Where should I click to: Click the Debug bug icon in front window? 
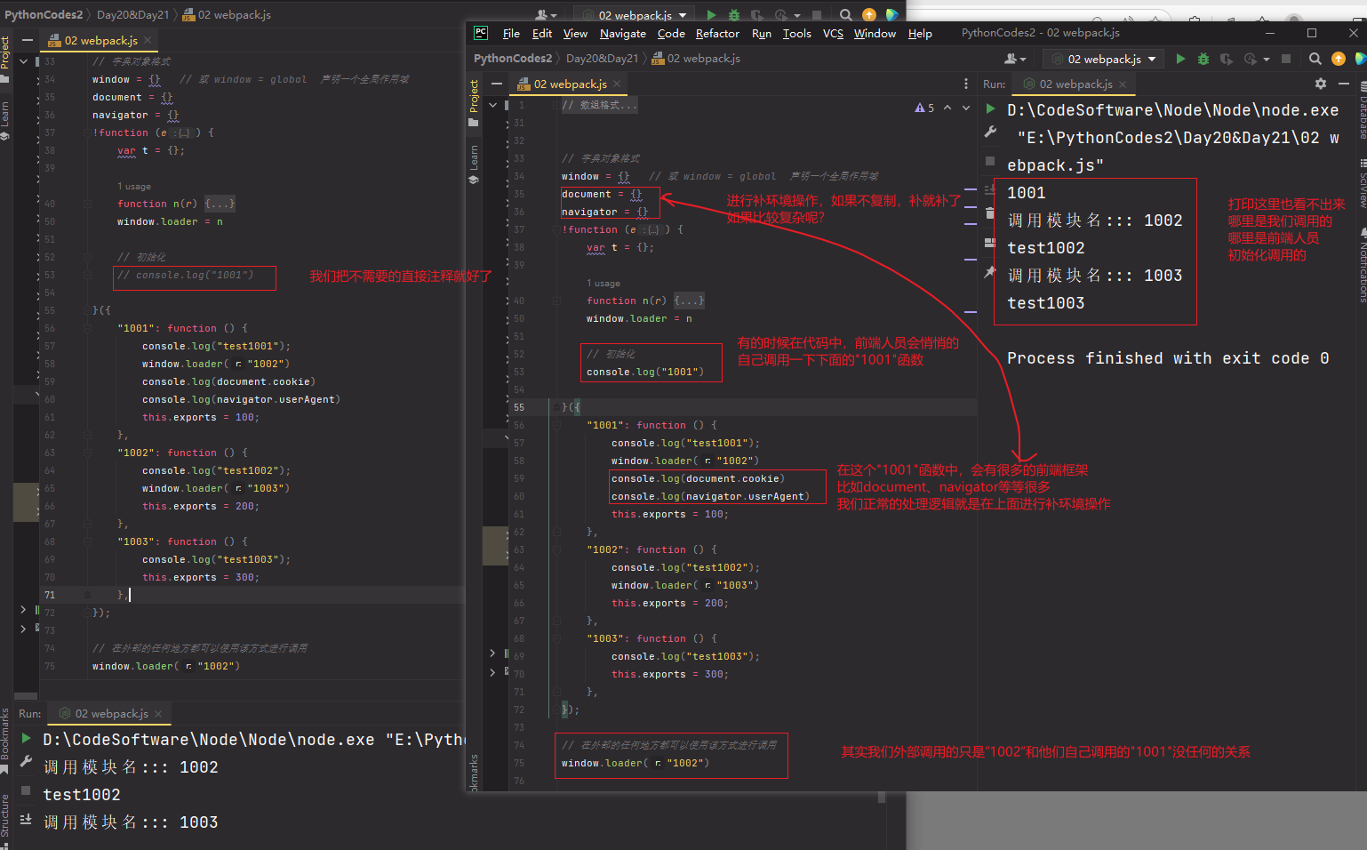1203,60
